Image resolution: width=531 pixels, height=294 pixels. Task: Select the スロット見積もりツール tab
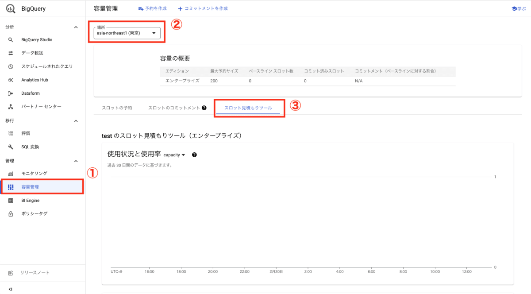[248, 108]
